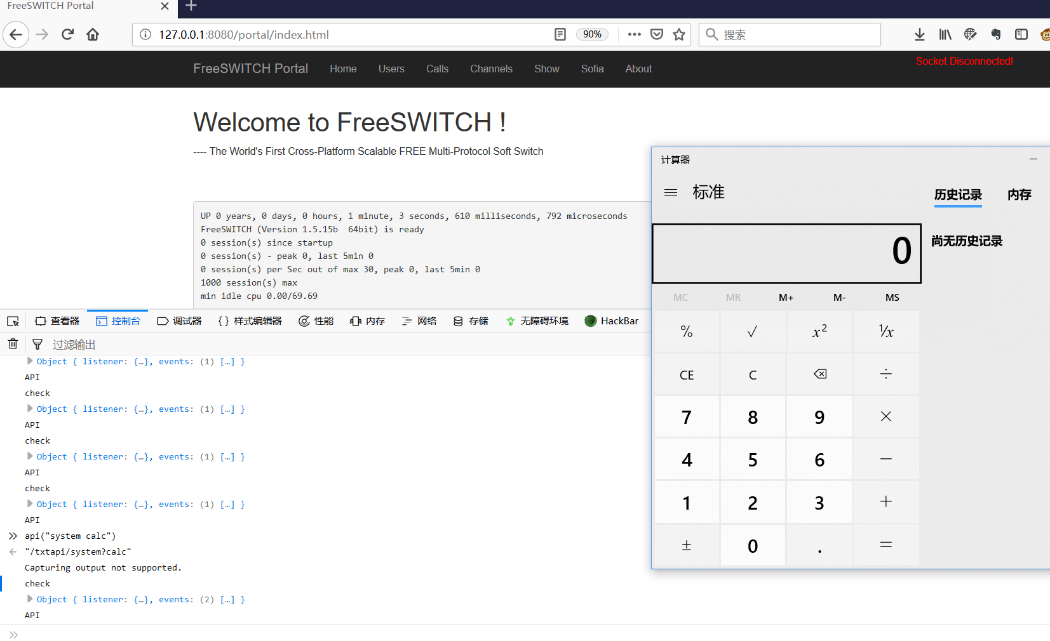Screen dimensions: 1050x641
Task: Click the Evernote elephant extension icon
Action: (x=995, y=34)
